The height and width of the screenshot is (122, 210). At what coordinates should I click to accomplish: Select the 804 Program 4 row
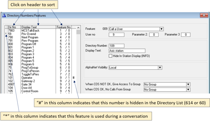click(x=40, y=57)
